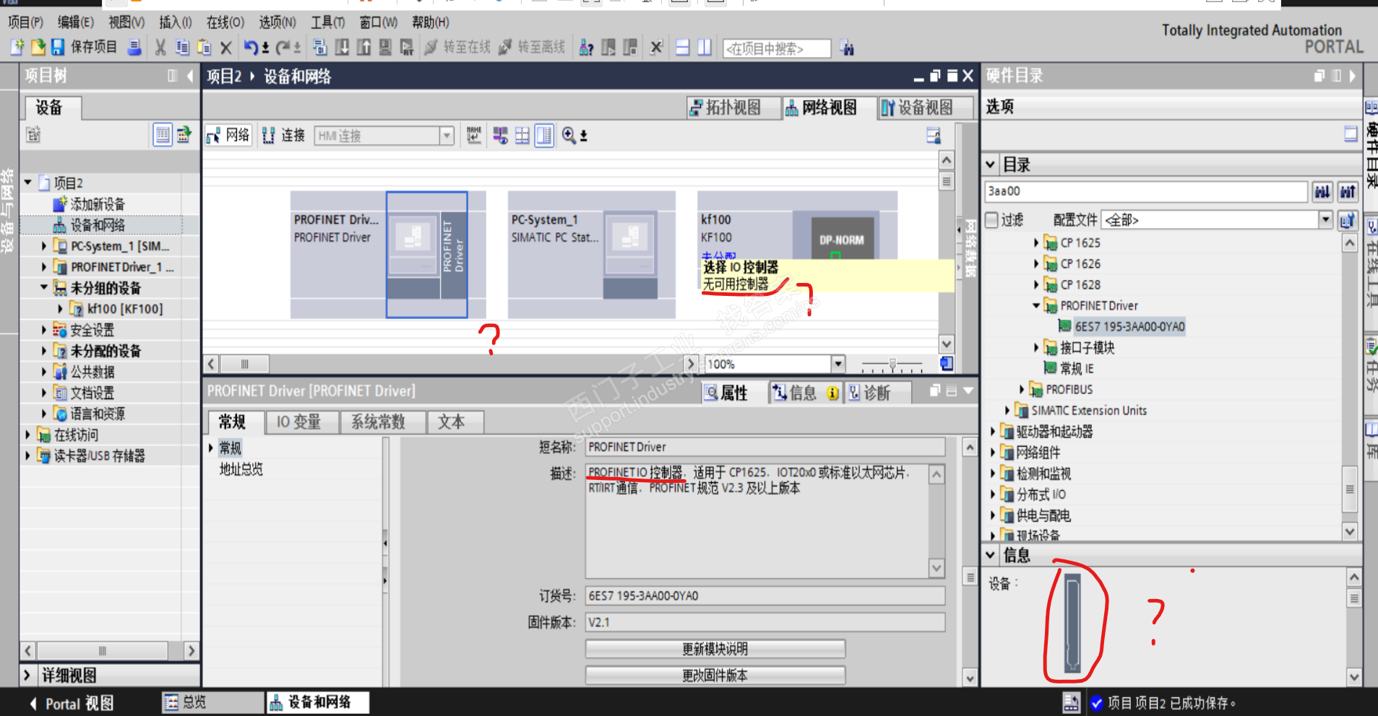This screenshot has width=1378, height=716.
Task: Select the PROFINET Driver device block
Action: [426, 255]
